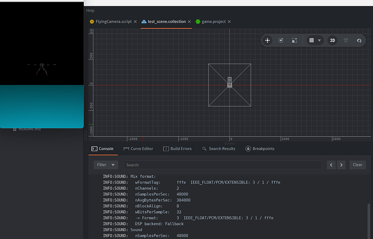Close the game.project tab

point(230,22)
